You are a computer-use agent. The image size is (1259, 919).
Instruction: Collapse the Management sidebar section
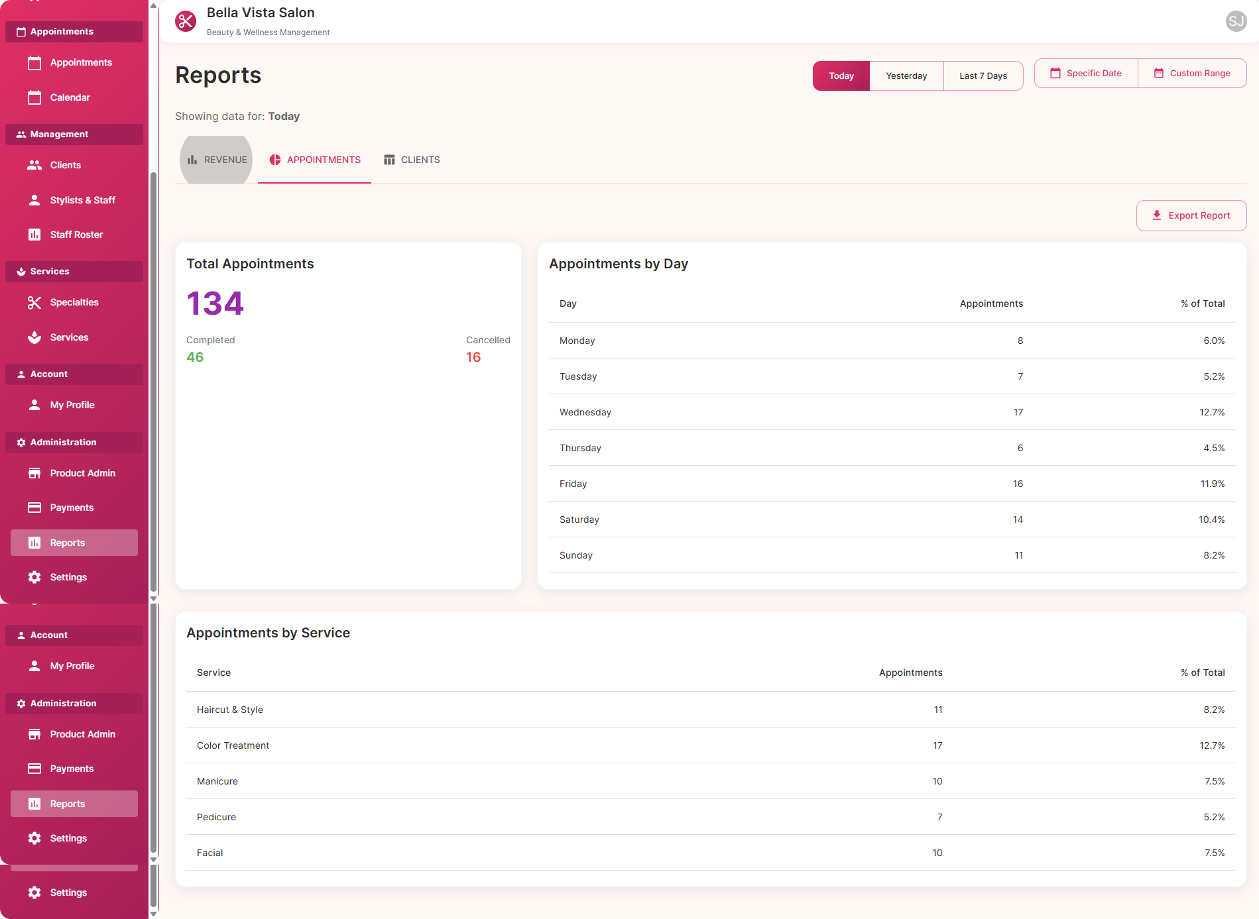coord(74,135)
